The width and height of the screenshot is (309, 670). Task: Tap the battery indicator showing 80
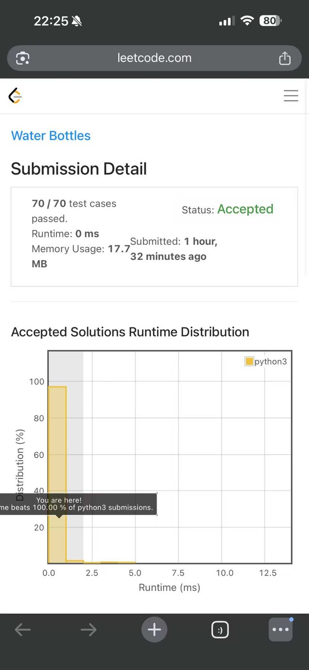pos(270,21)
